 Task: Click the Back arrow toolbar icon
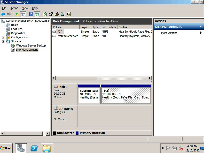point(3,14)
